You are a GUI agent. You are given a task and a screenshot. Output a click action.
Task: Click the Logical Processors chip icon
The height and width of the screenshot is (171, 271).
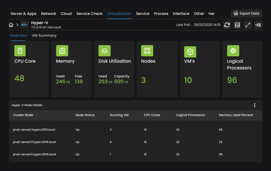point(233,51)
